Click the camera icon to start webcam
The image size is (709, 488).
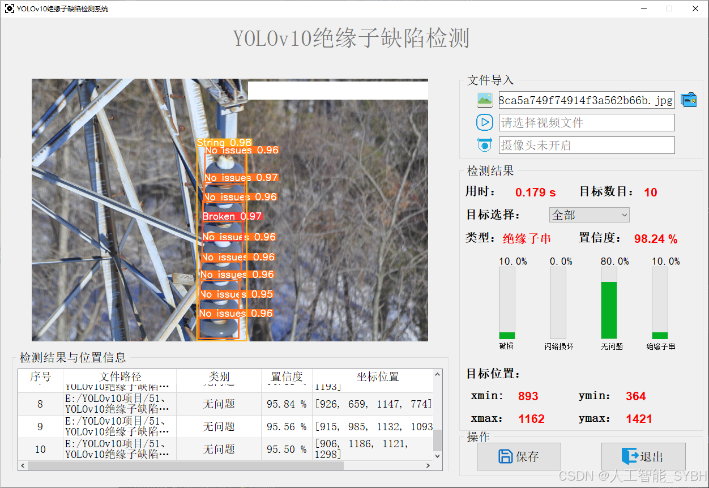click(485, 145)
